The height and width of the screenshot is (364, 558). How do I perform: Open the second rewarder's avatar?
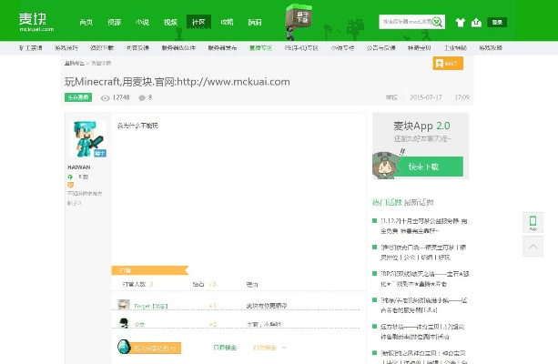(x=124, y=323)
